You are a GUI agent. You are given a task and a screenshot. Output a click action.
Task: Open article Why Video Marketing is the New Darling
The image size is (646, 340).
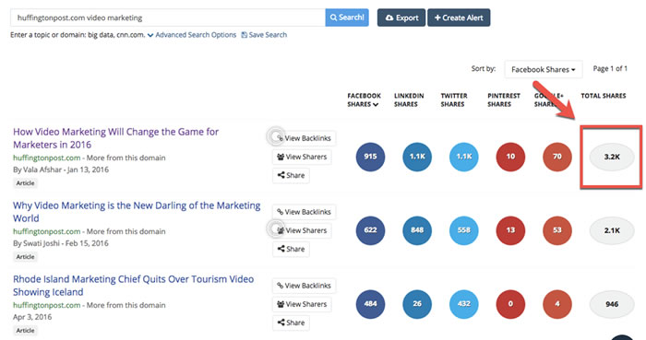pos(137,212)
